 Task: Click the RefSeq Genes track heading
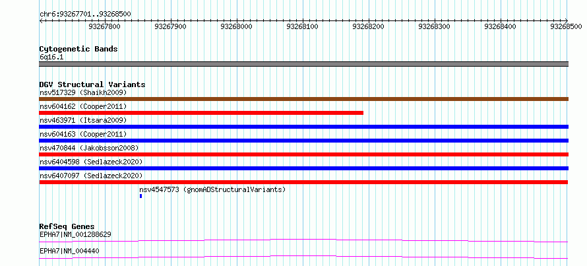click(x=67, y=226)
